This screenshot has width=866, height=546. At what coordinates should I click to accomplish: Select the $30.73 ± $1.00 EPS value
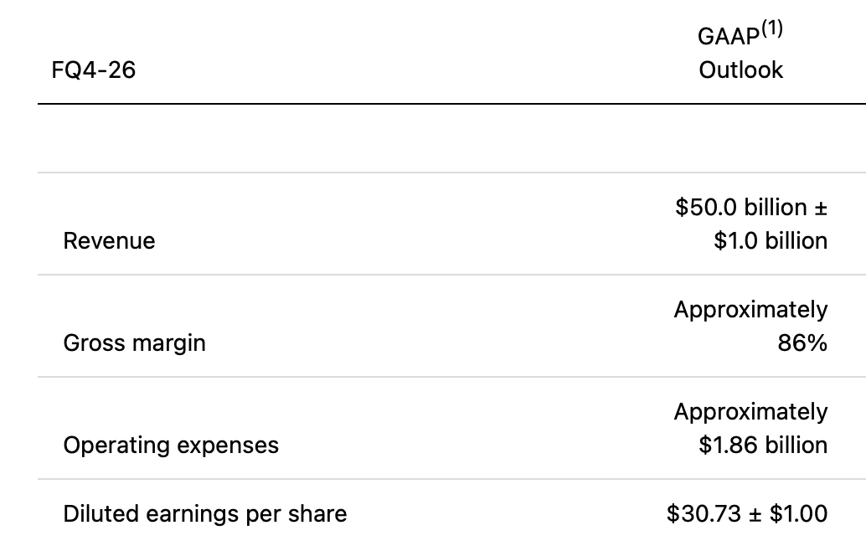tap(747, 514)
